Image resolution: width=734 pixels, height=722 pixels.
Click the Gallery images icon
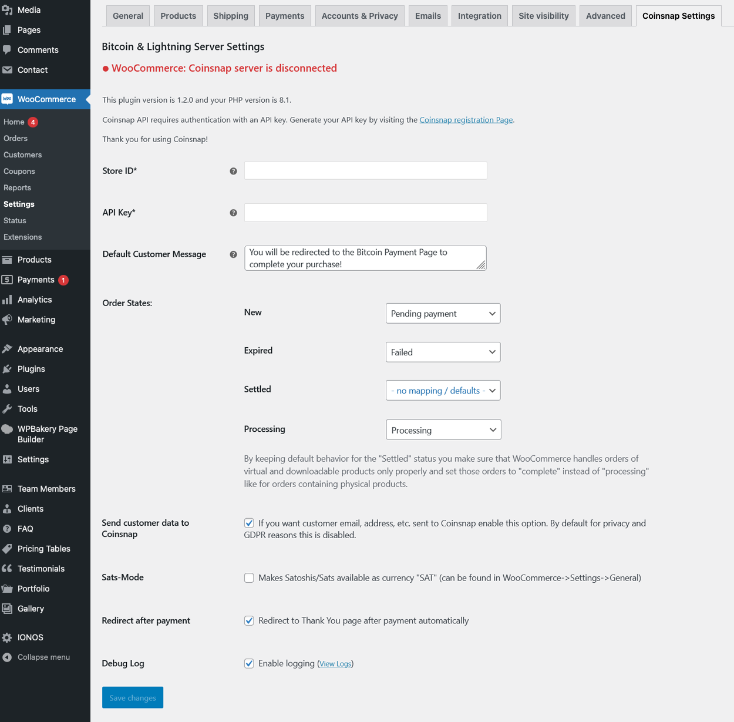(x=7, y=609)
